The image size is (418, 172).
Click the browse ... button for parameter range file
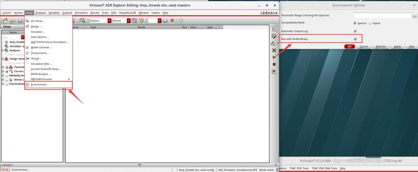(x=415, y=15)
